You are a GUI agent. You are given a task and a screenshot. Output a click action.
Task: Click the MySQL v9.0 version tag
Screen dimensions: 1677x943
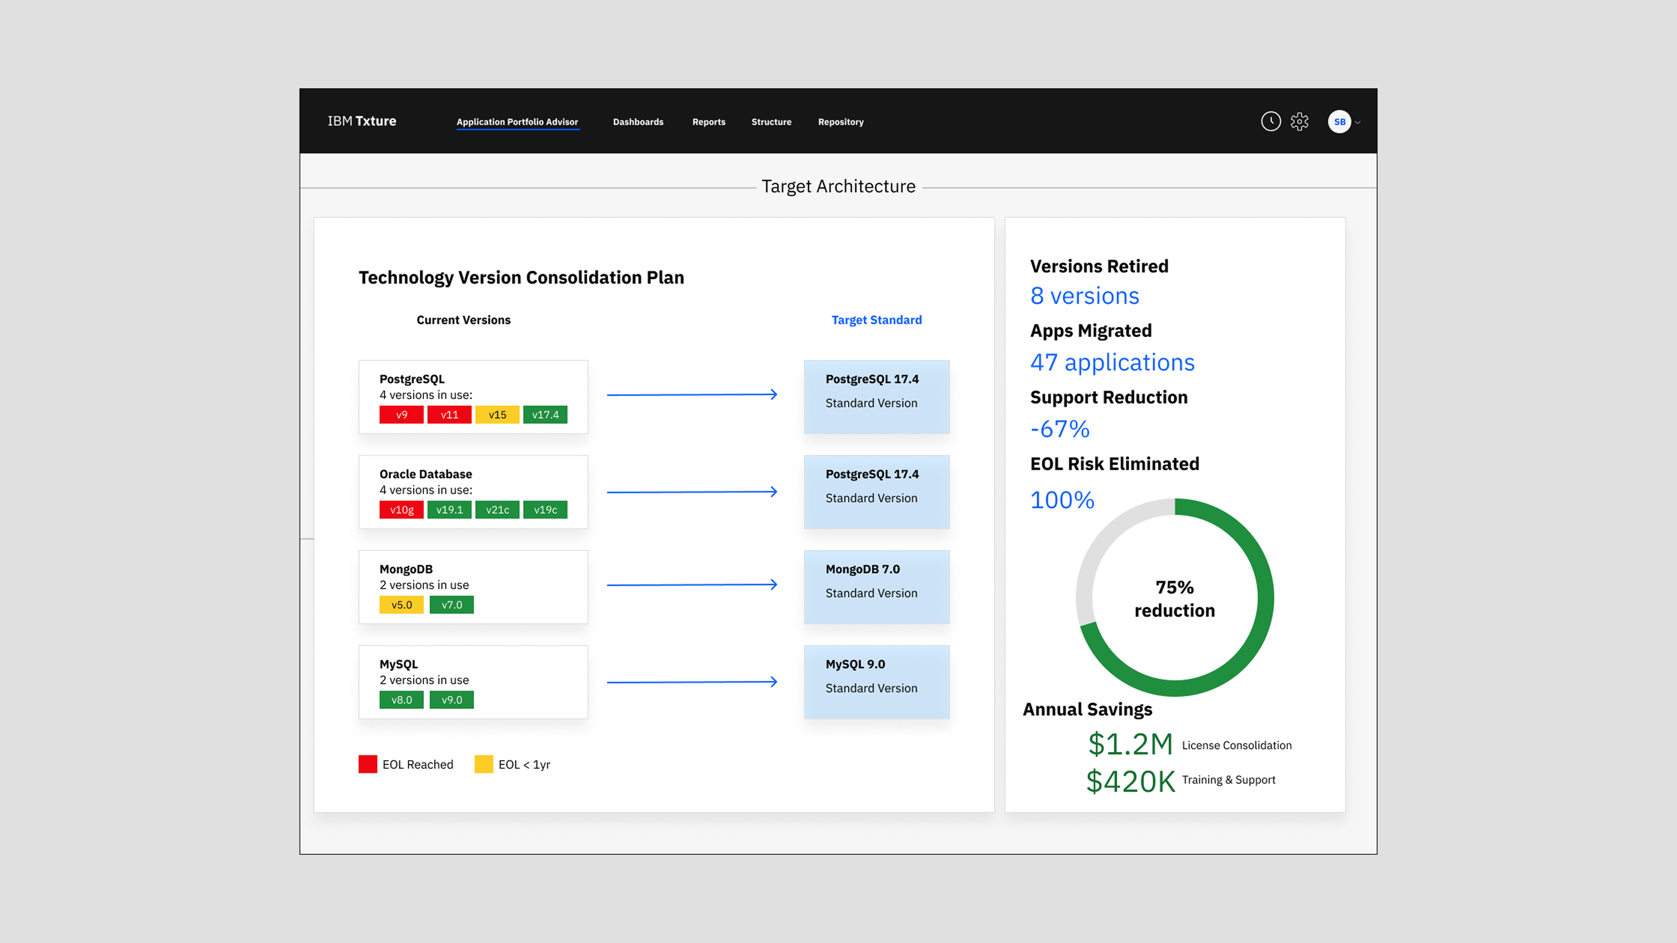tap(452, 700)
